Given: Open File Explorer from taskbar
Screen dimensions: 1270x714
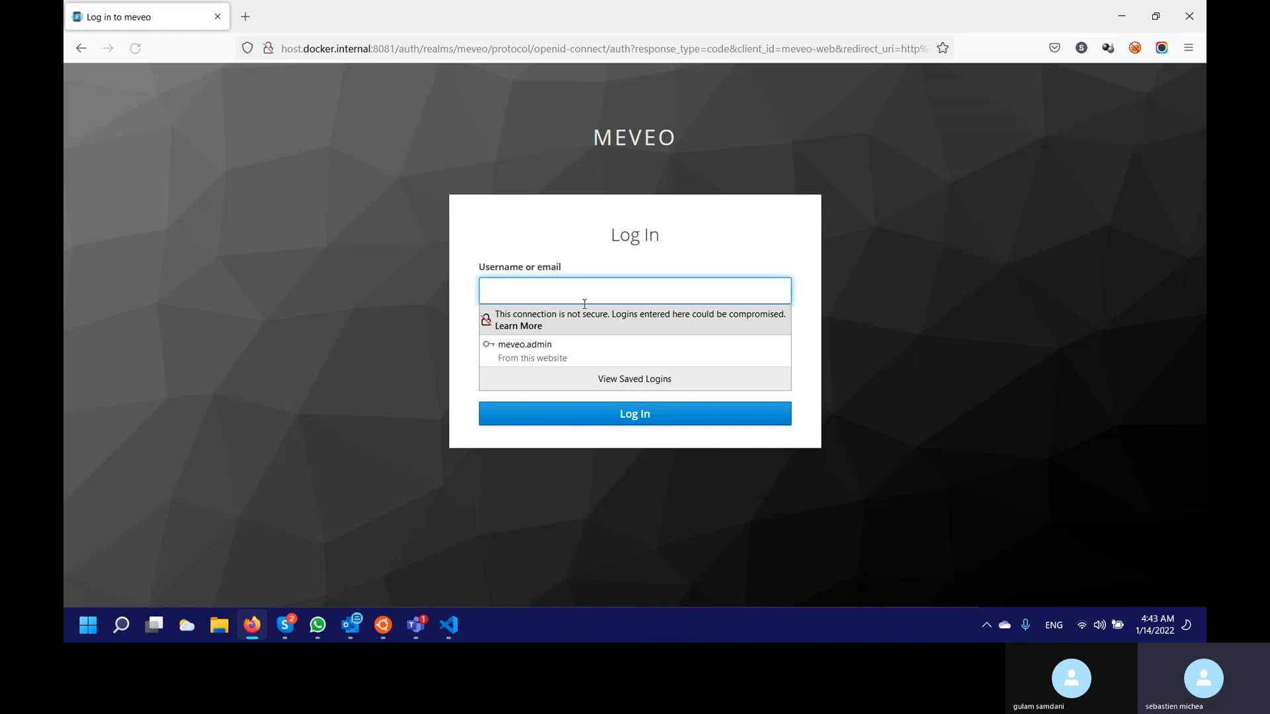Looking at the screenshot, I should point(219,625).
